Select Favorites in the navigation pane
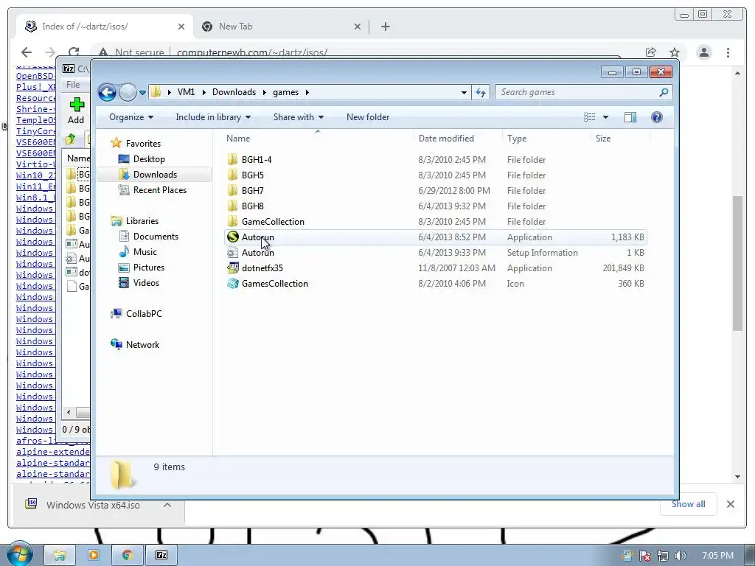755x566 pixels. pos(143,144)
